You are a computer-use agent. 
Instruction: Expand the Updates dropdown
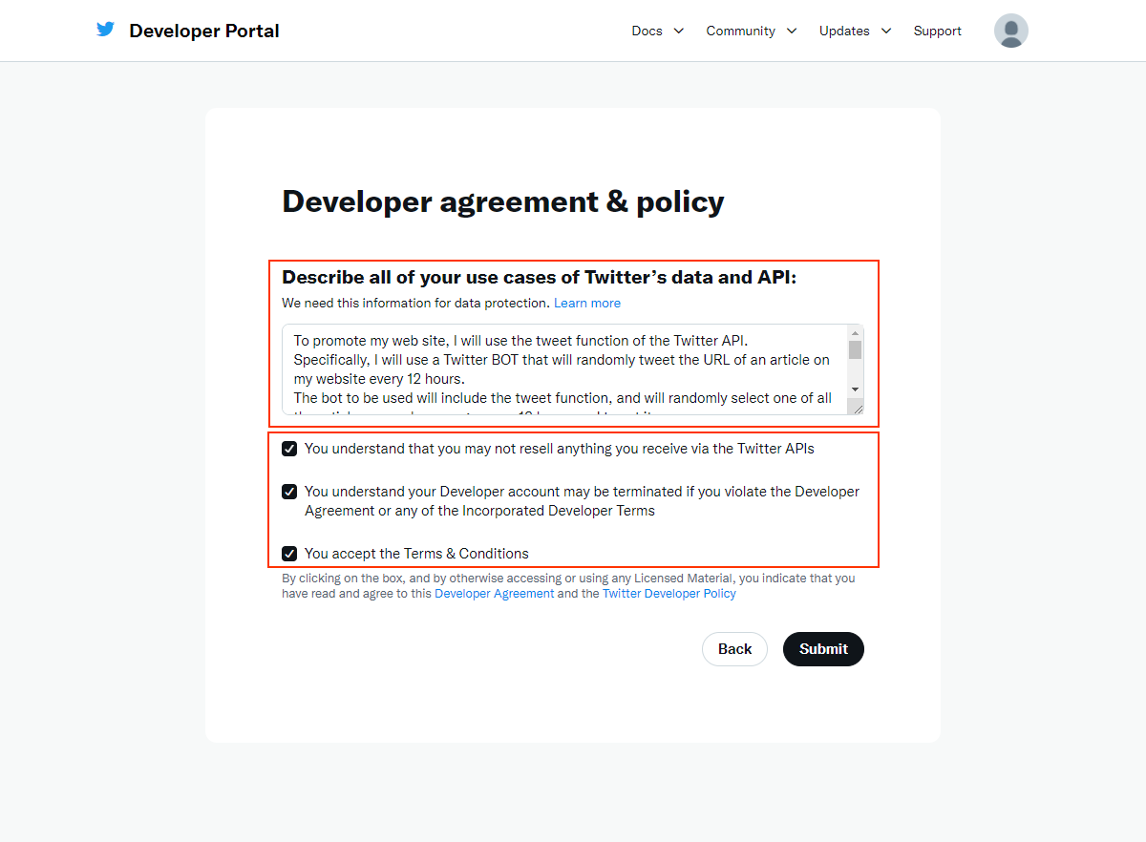click(854, 31)
